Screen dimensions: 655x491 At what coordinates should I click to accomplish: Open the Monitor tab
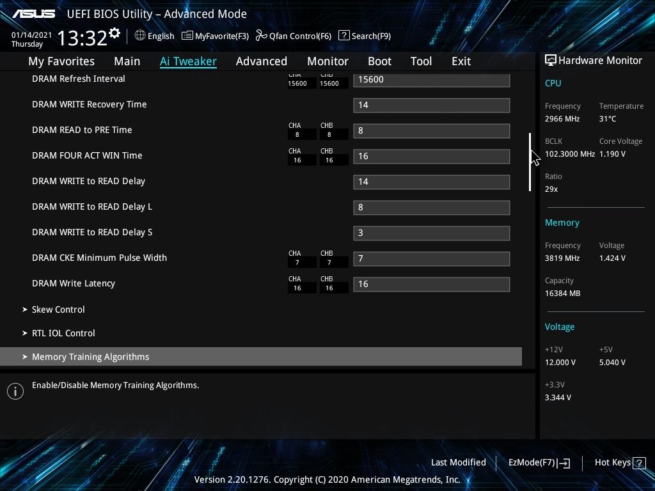coord(328,61)
